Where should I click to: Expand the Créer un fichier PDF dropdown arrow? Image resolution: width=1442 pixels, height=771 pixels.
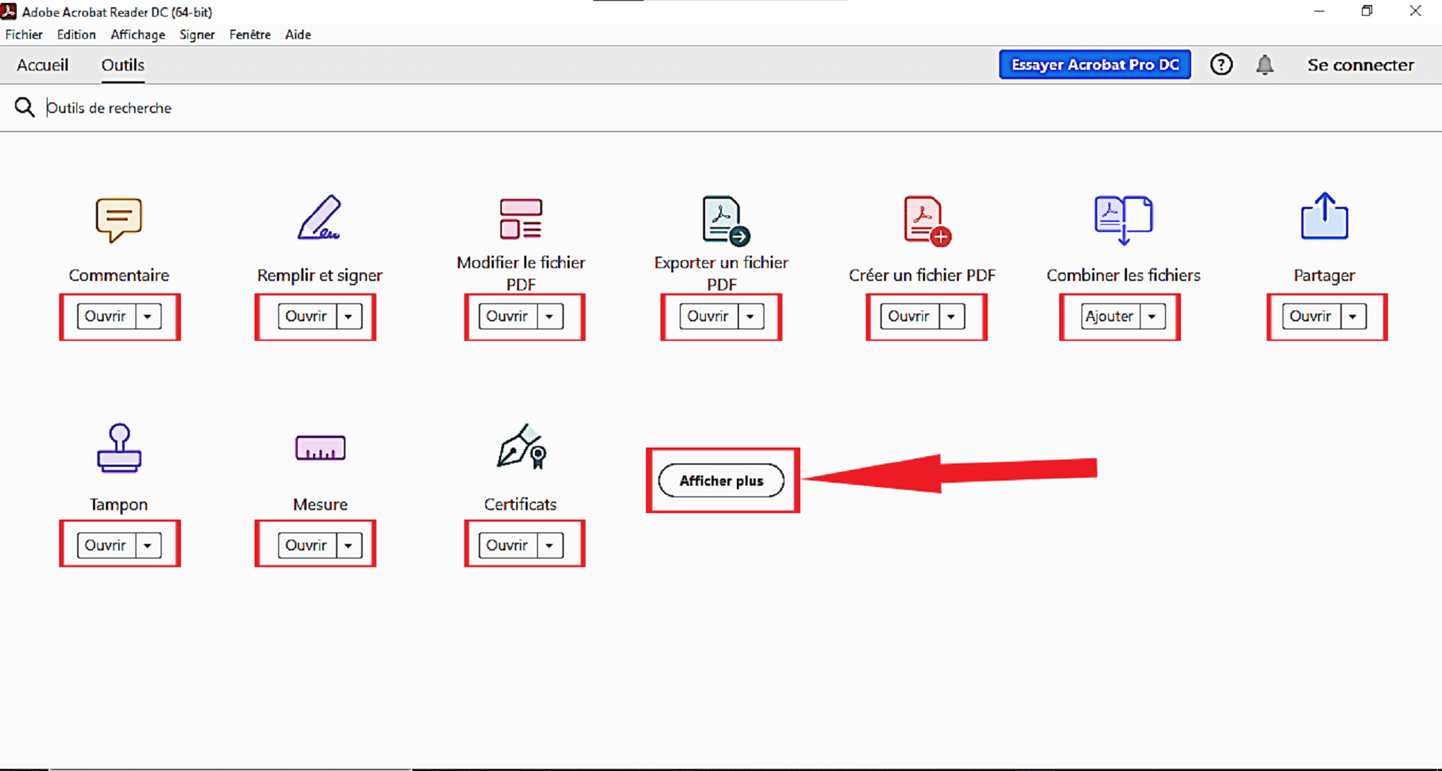[x=952, y=316]
